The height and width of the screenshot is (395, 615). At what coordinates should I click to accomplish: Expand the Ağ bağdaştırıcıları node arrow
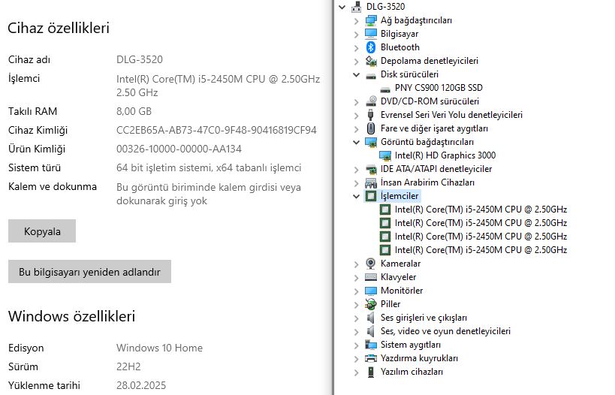pyautogui.click(x=356, y=21)
